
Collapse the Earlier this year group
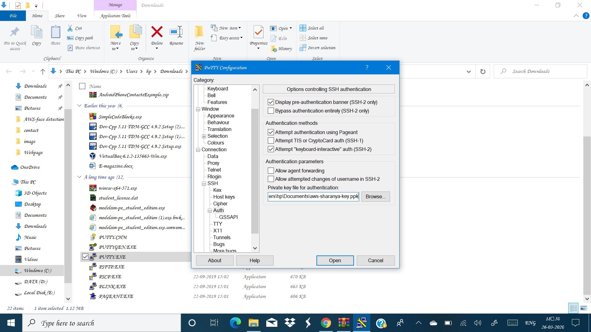pos(79,105)
